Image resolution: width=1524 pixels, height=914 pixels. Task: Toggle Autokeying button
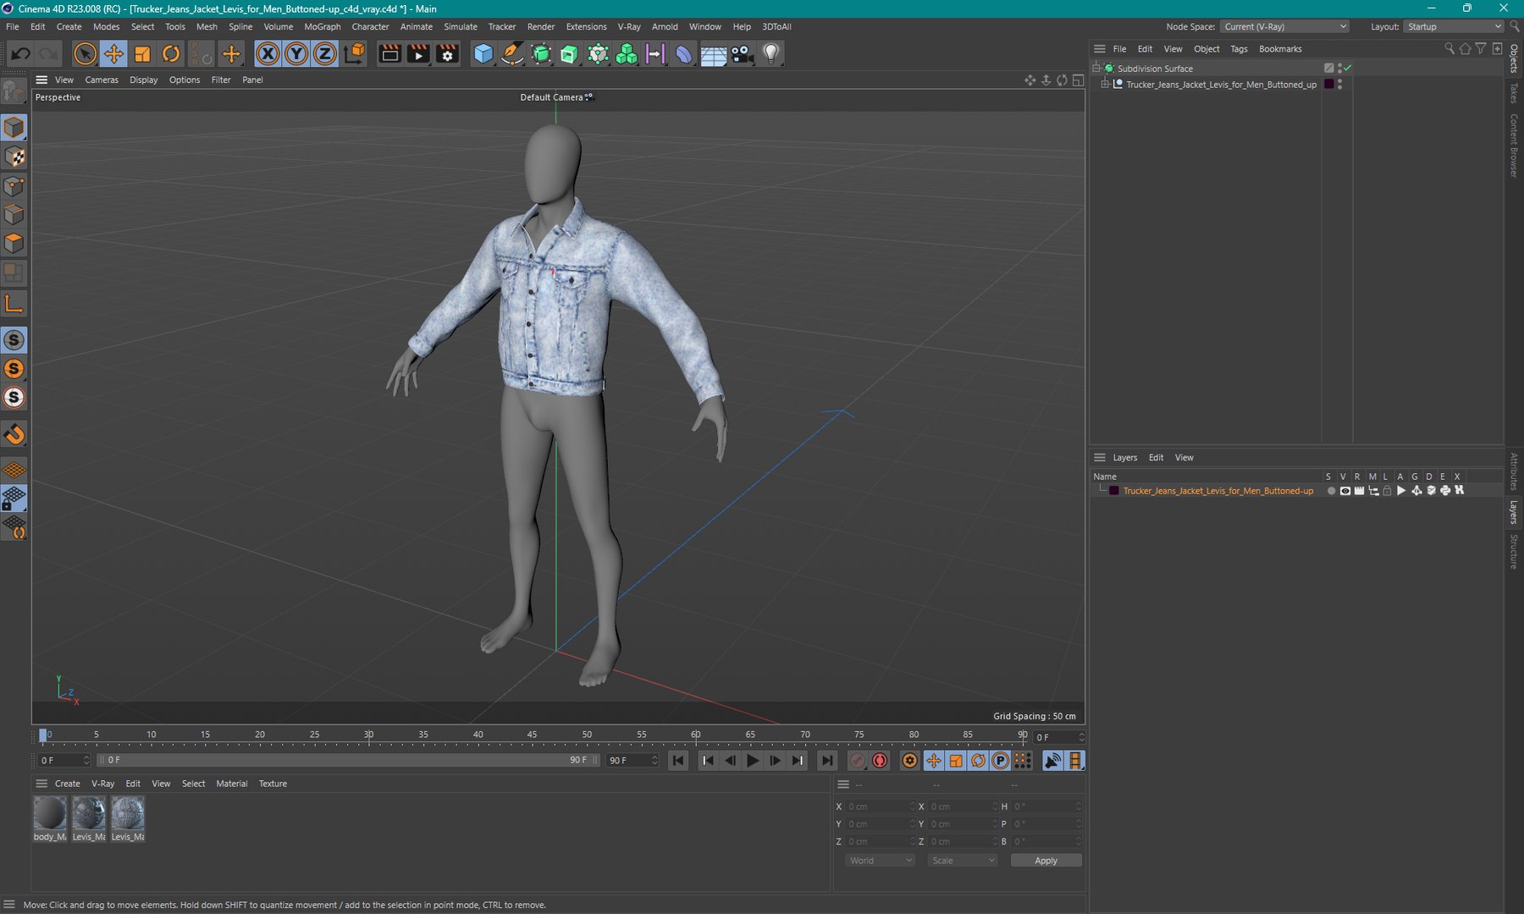click(881, 761)
